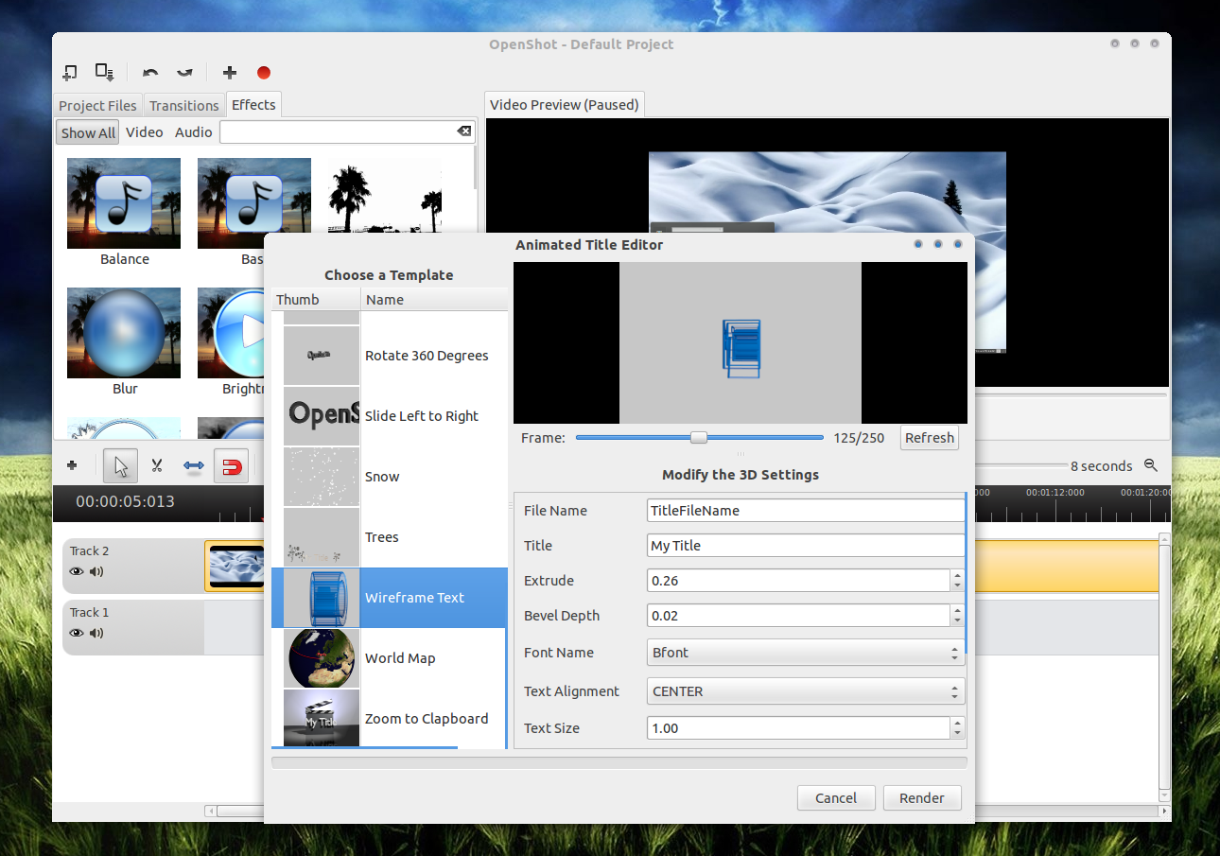The image size is (1220, 856).
Task: Click the Render button
Action: 922,798
